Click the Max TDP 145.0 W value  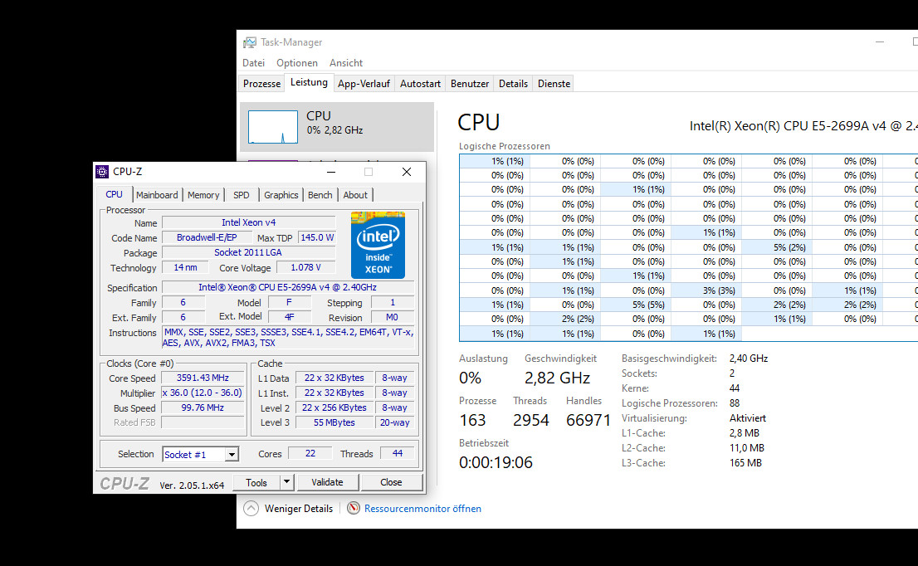[x=317, y=237]
